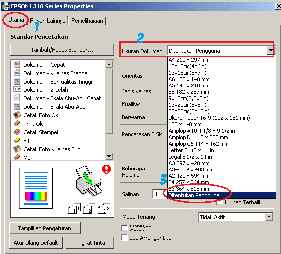The height and width of the screenshot is (254, 281).
Task: Select 9x13cm(3,5x5in) option
Action: coord(221,98)
